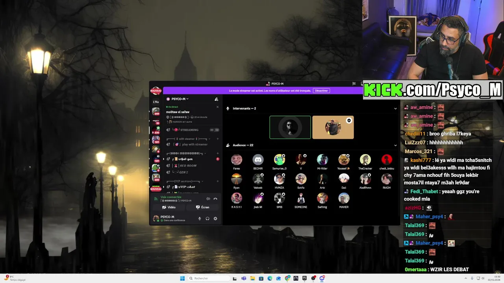The height and width of the screenshot is (283, 504).
Task: Click Désactiver in the streamer mode banner
Action: click(321, 90)
